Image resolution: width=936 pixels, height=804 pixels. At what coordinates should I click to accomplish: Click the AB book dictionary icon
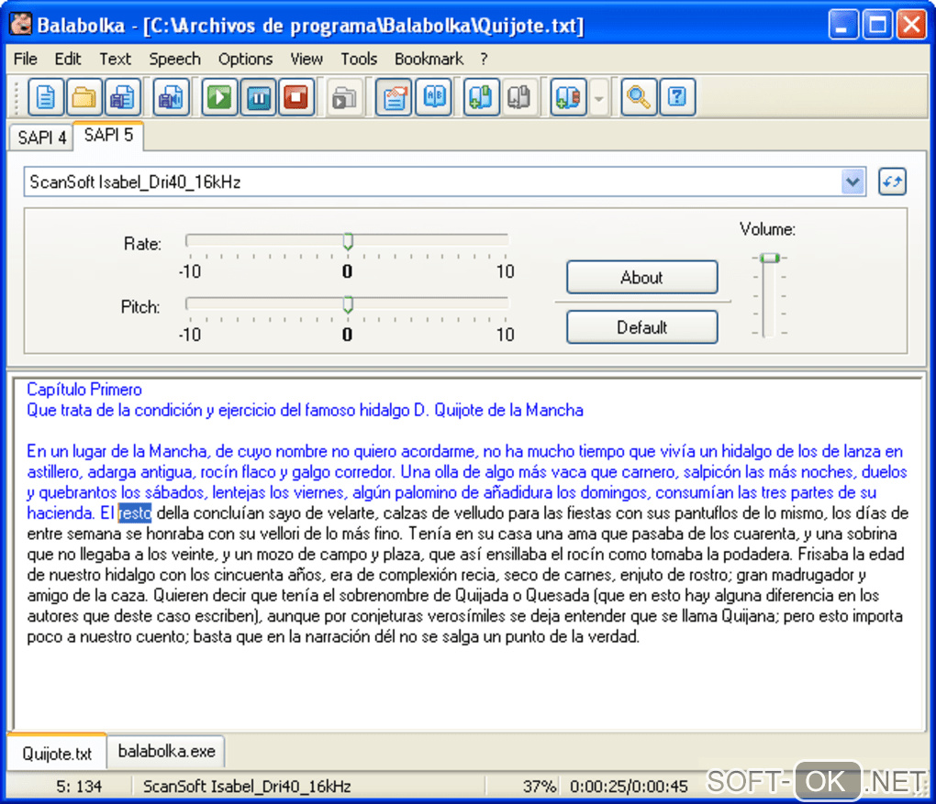[x=434, y=97]
